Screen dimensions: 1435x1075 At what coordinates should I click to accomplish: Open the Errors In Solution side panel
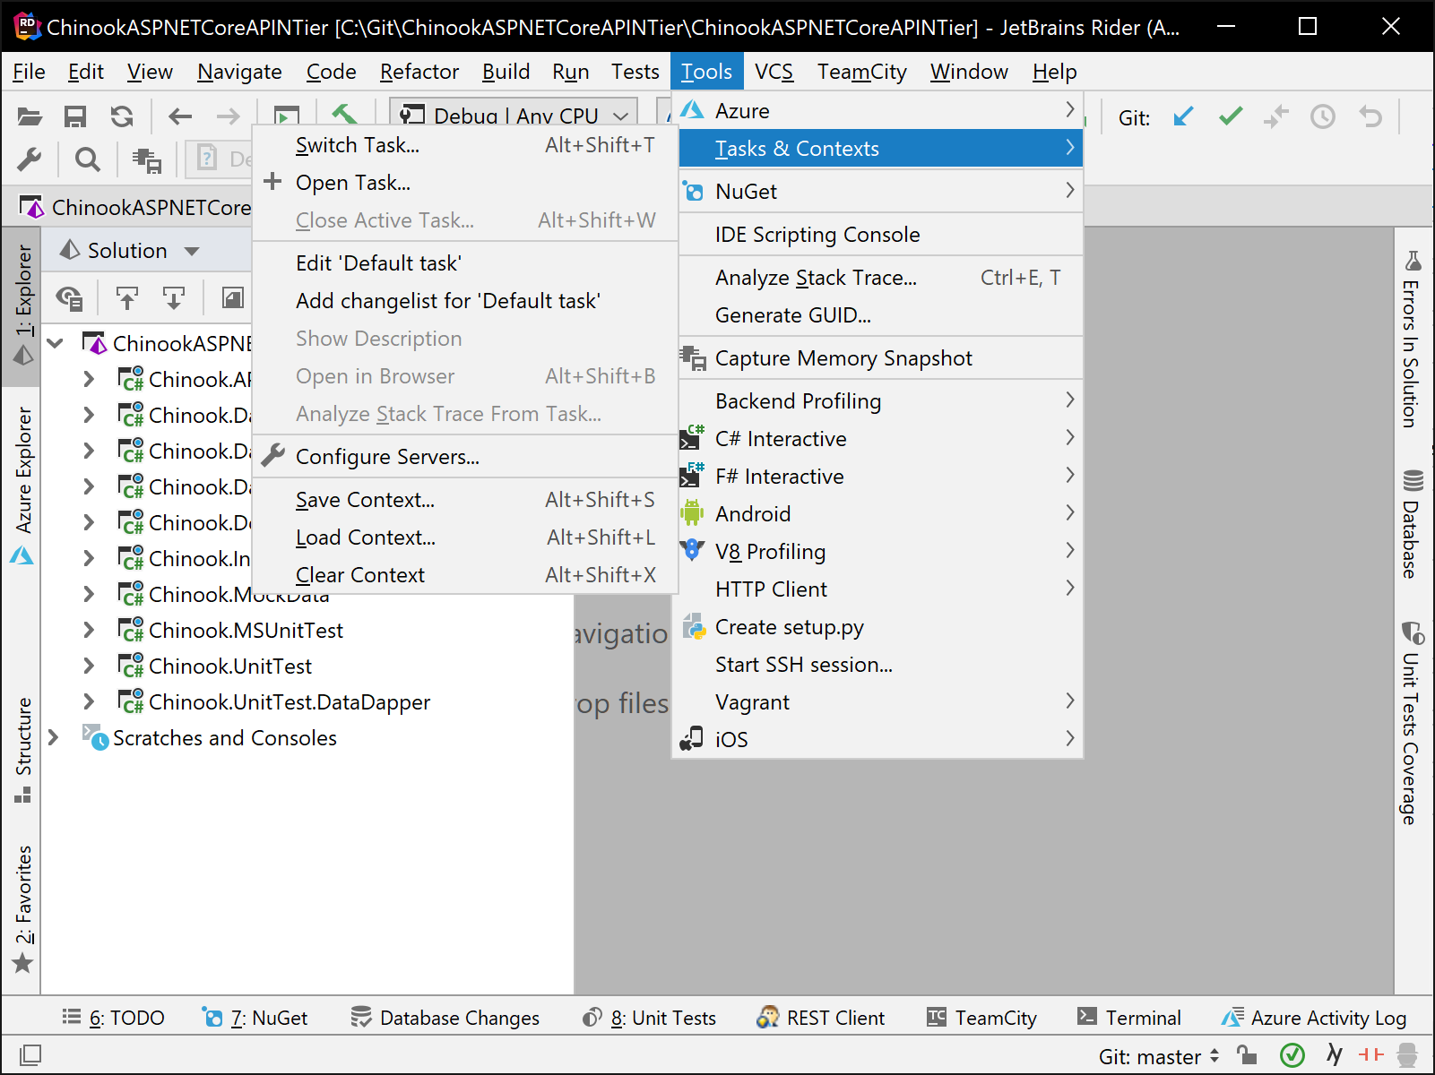(x=1412, y=340)
